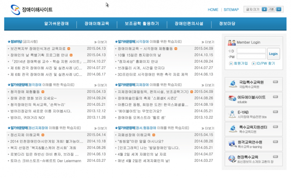Click GO button for 국립특수교육원
291x178 pixels.
pos(275,82)
